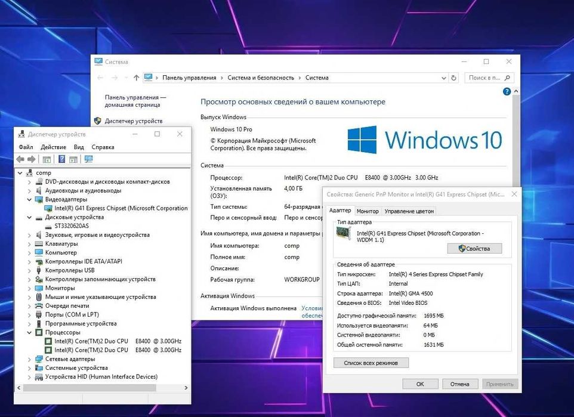This screenshot has height=417, width=574.
Task: Click the Back arrow in Device Manager toolbar
Action: (x=20, y=159)
